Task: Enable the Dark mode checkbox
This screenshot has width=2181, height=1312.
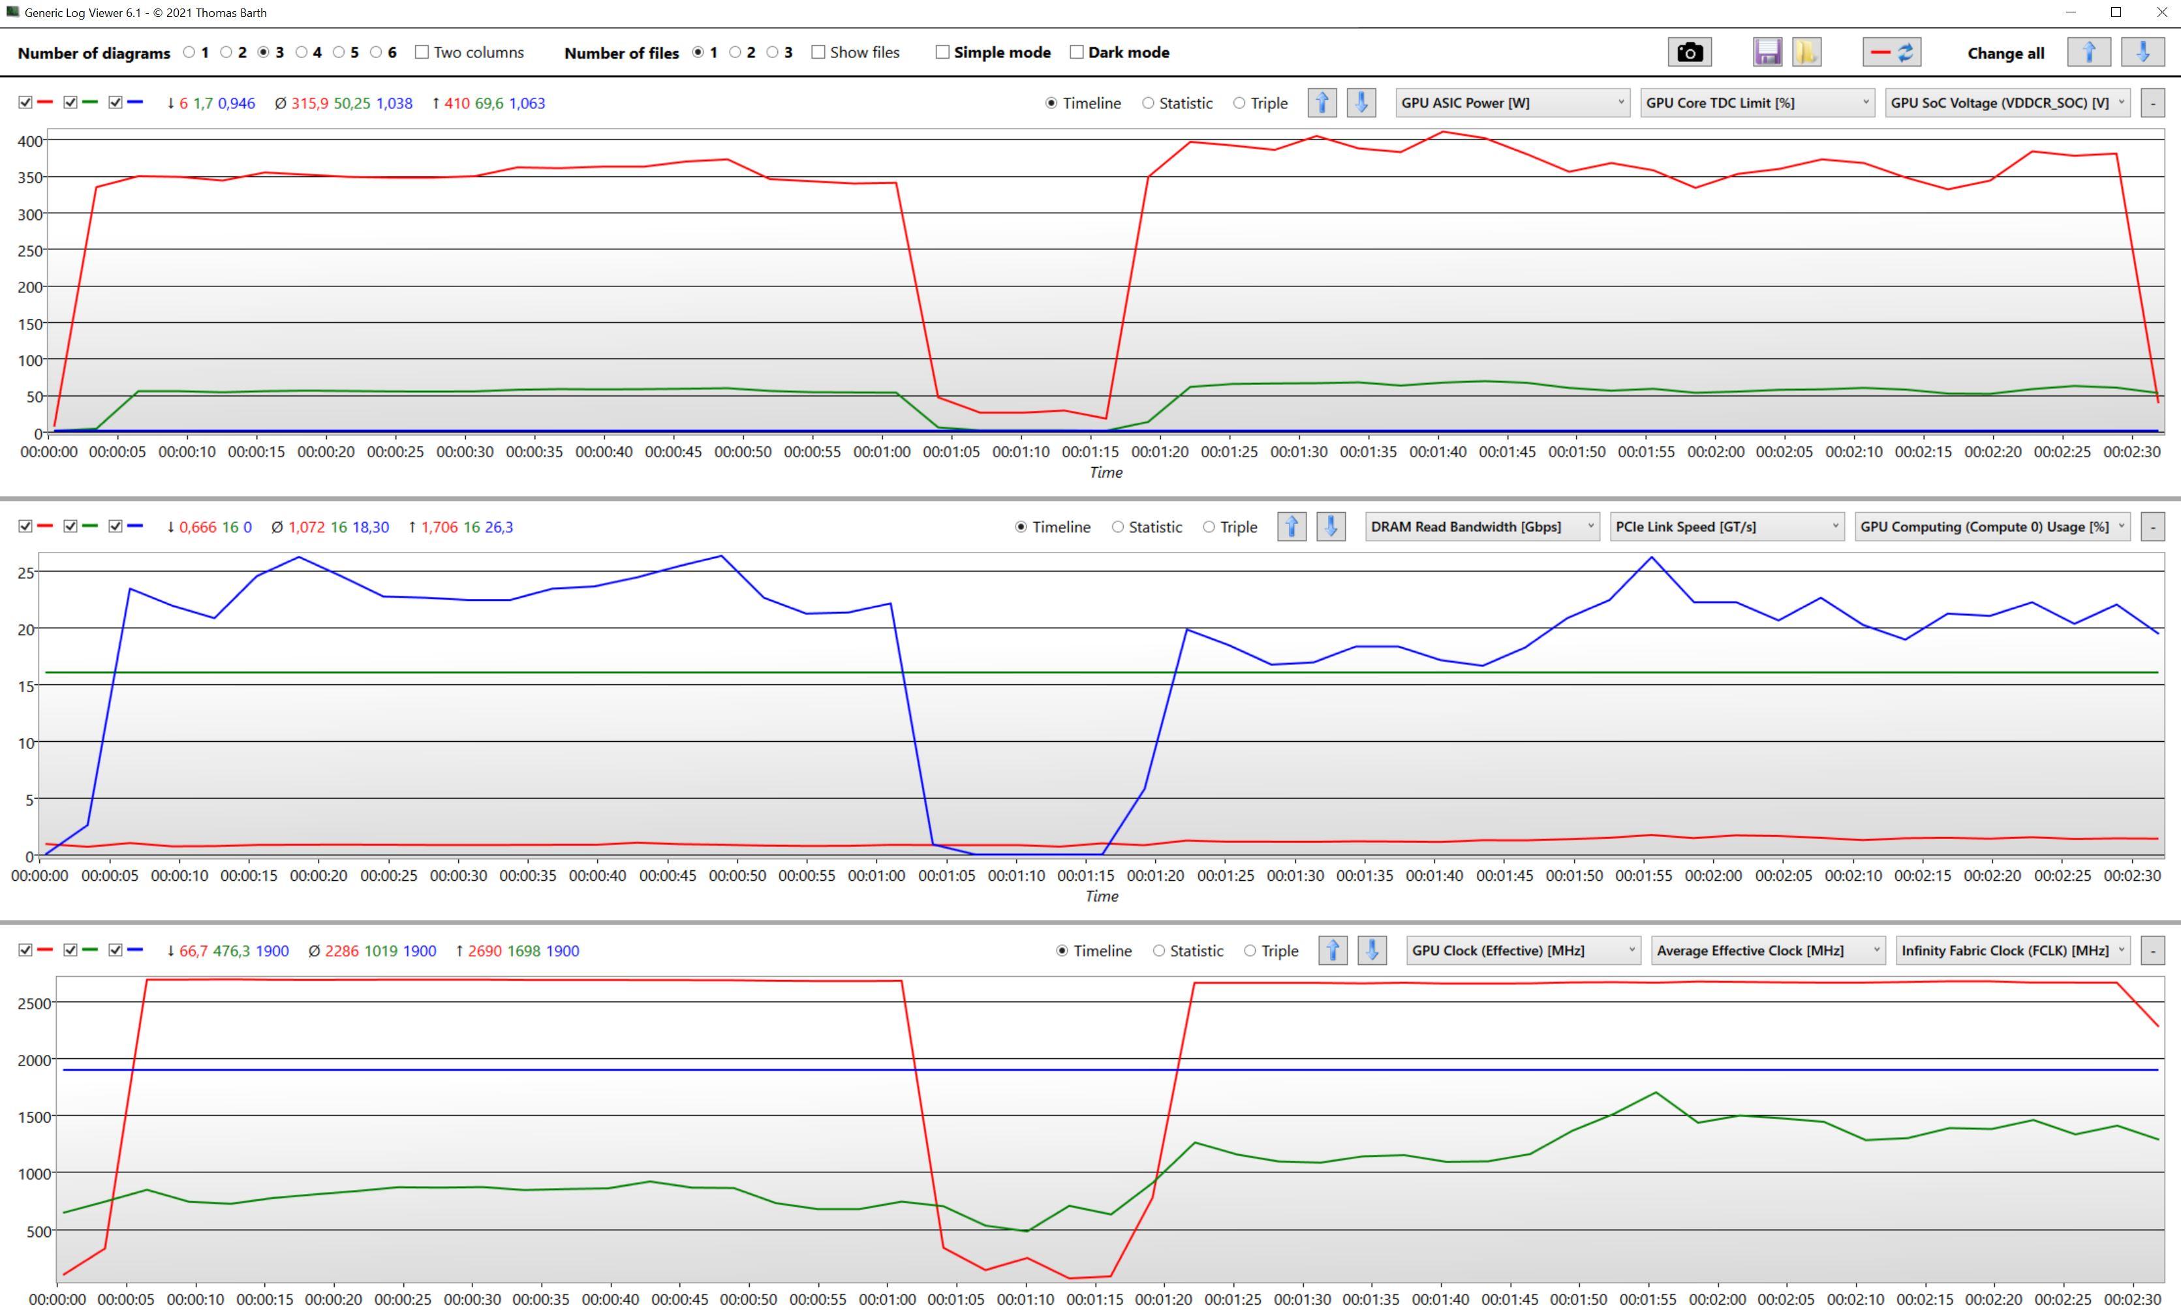Action: point(1077,52)
